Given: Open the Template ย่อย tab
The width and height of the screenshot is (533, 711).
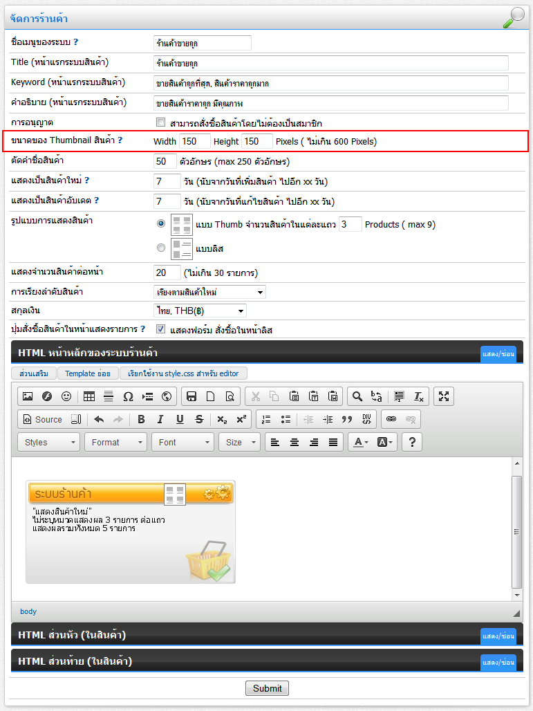Looking at the screenshot, I should click(88, 373).
